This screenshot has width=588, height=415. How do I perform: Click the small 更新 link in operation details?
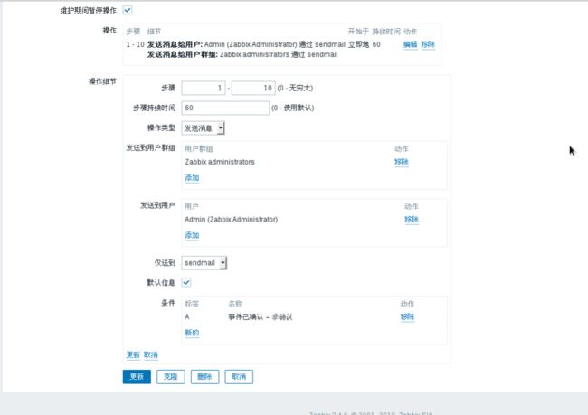coord(133,354)
